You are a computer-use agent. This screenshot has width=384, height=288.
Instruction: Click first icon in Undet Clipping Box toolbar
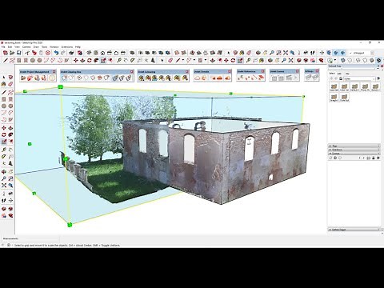[64, 78]
